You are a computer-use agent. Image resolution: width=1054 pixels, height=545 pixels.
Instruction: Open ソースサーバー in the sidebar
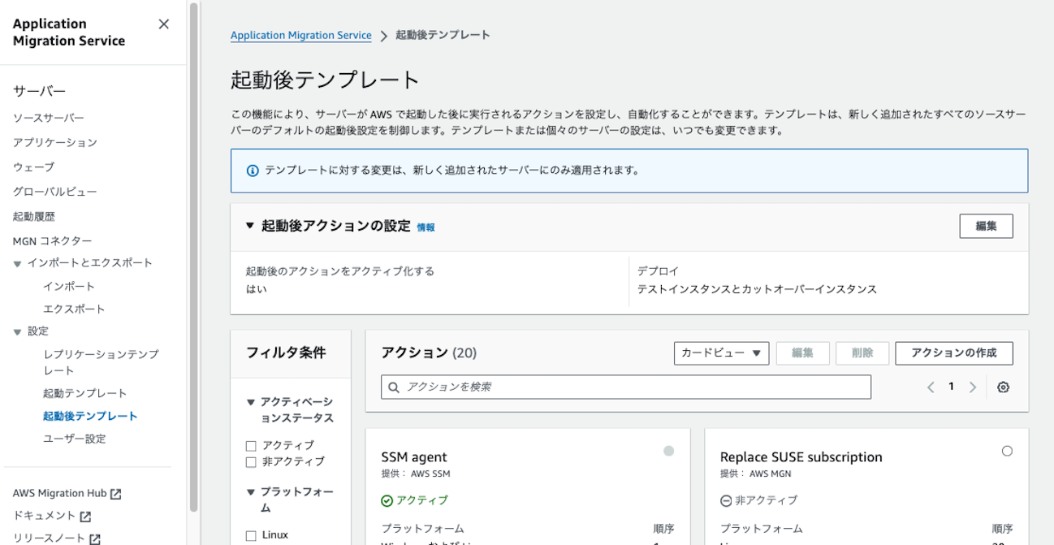pyautogui.click(x=48, y=119)
